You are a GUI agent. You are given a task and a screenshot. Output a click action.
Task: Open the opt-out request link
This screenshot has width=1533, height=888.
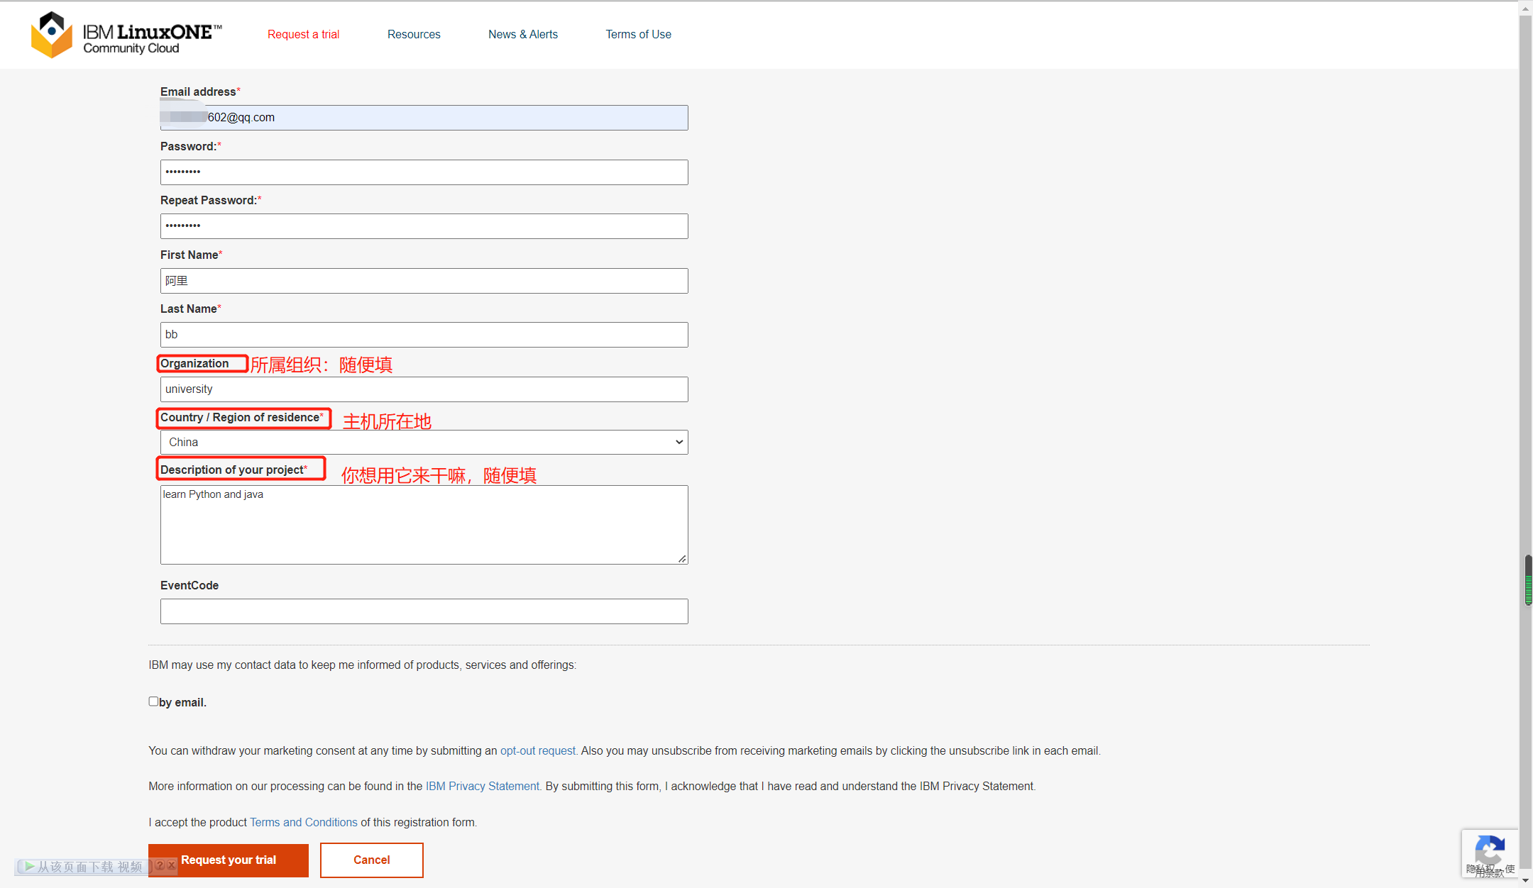tap(537, 750)
